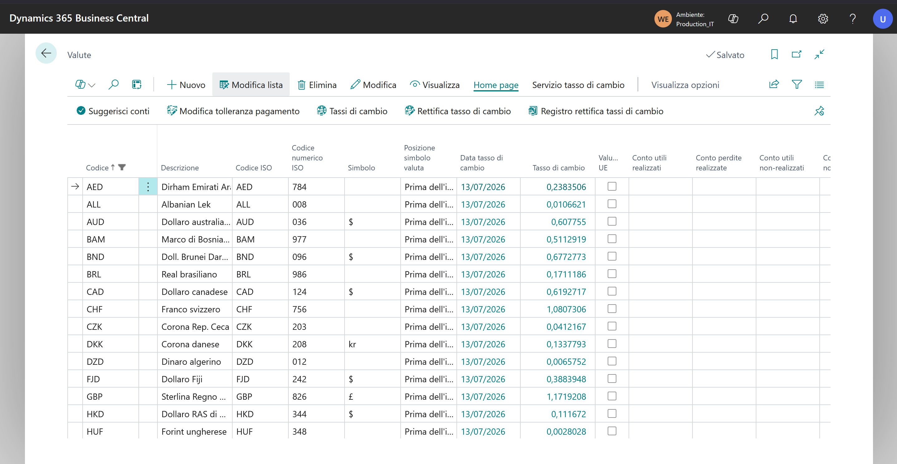Check Valuta UE box for ALL
The width and height of the screenshot is (897, 464).
point(612,204)
